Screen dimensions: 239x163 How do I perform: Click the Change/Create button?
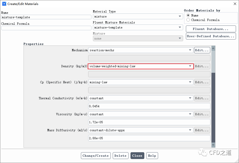point(96,156)
